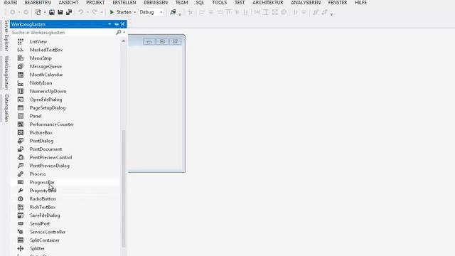Select the ListView control icon
Screen dimensions: 455x256
pyautogui.click(x=21, y=41)
